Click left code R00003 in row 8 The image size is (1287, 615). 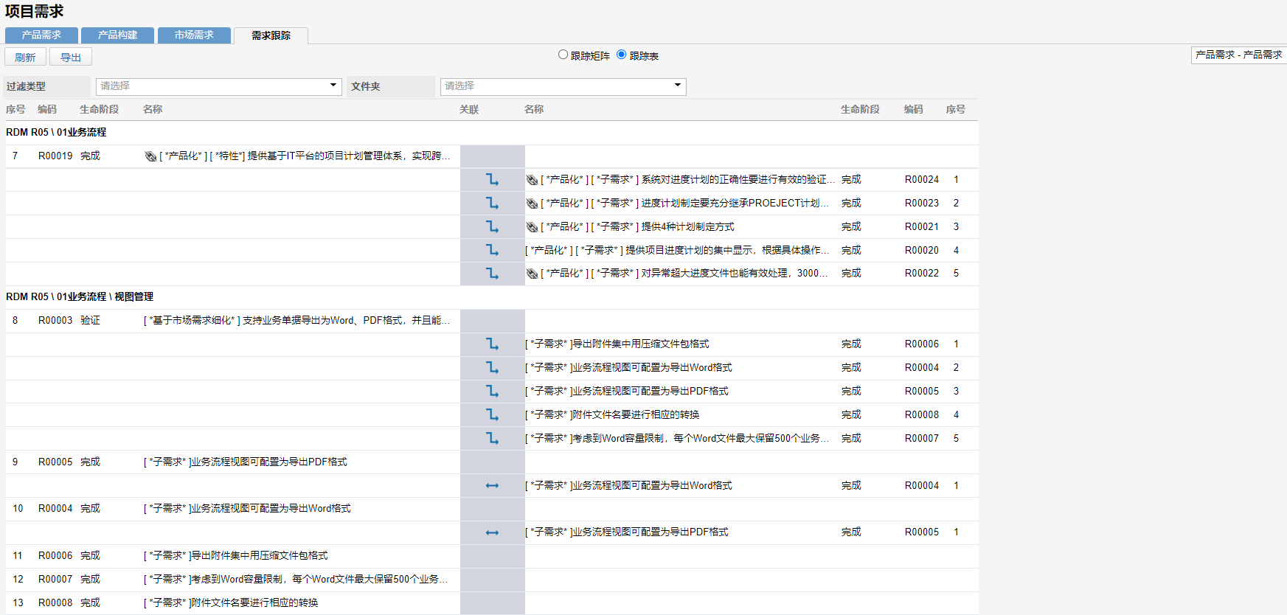click(55, 320)
